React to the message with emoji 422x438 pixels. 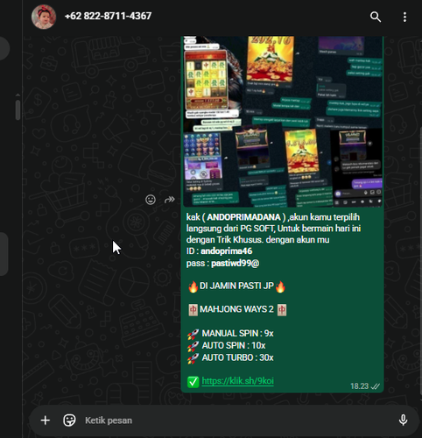(151, 200)
